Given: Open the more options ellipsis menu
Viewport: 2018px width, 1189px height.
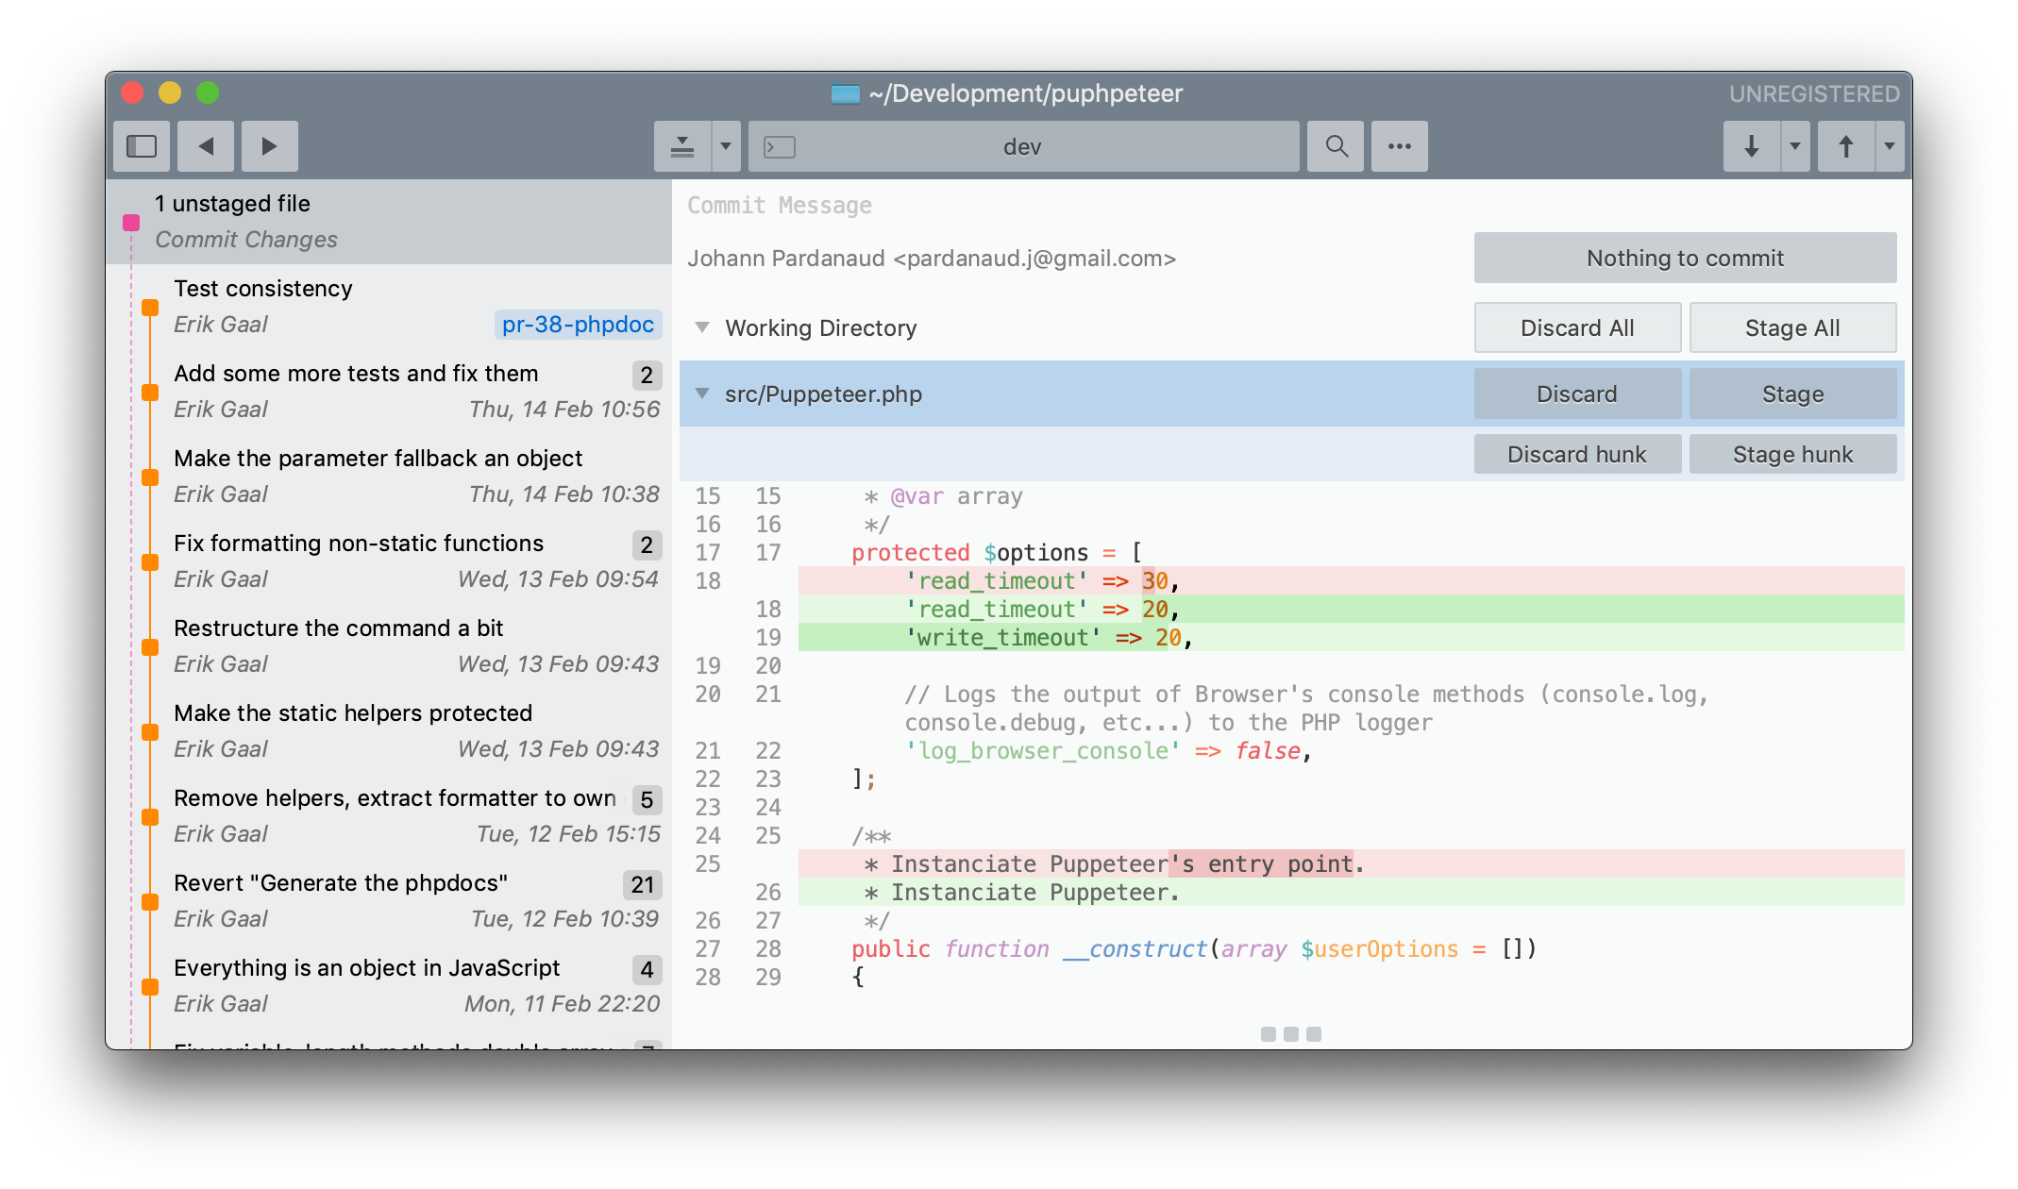Looking at the screenshot, I should click(x=1399, y=146).
